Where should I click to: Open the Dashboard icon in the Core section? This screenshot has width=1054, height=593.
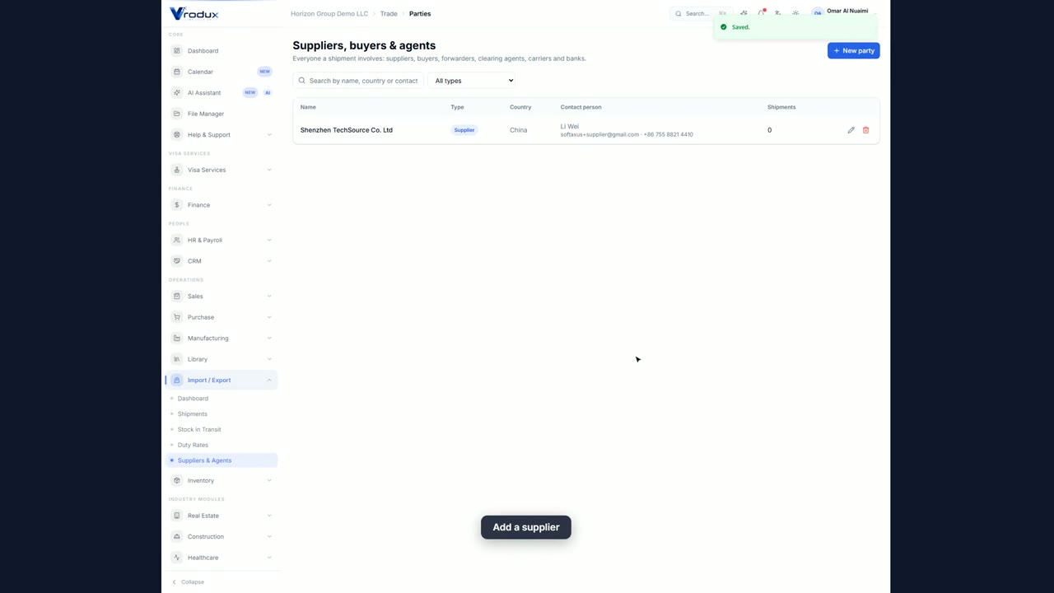tap(177, 51)
